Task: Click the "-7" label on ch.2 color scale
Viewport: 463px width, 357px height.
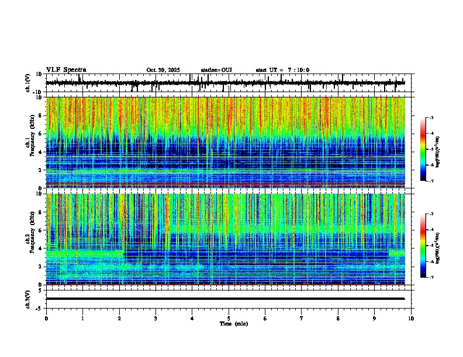Action: (431, 277)
